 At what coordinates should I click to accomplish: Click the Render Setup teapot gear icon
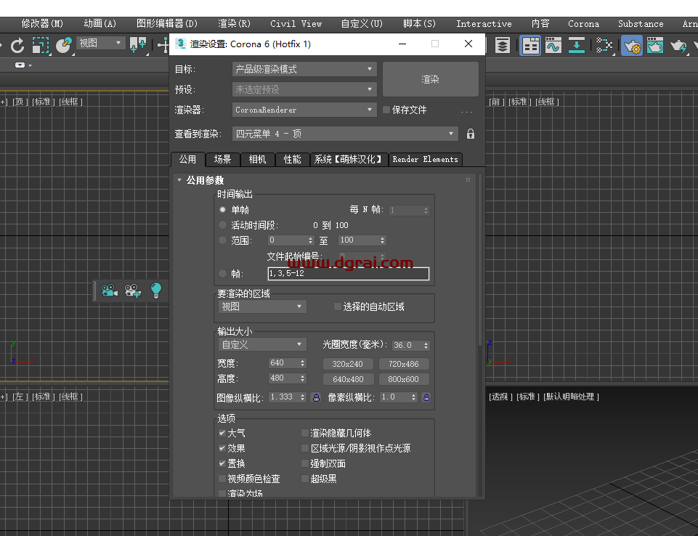632,46
